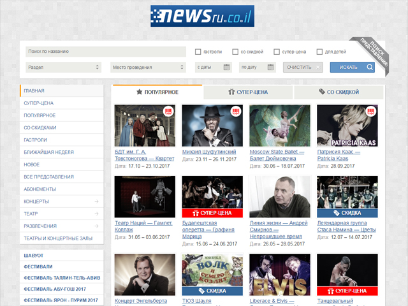This screenshot has width=408, height=306.
Task: Open ВСЕ ПРЕДСТАВЛЕНИЯ sidebar item
Action: (x=62, y=177)
